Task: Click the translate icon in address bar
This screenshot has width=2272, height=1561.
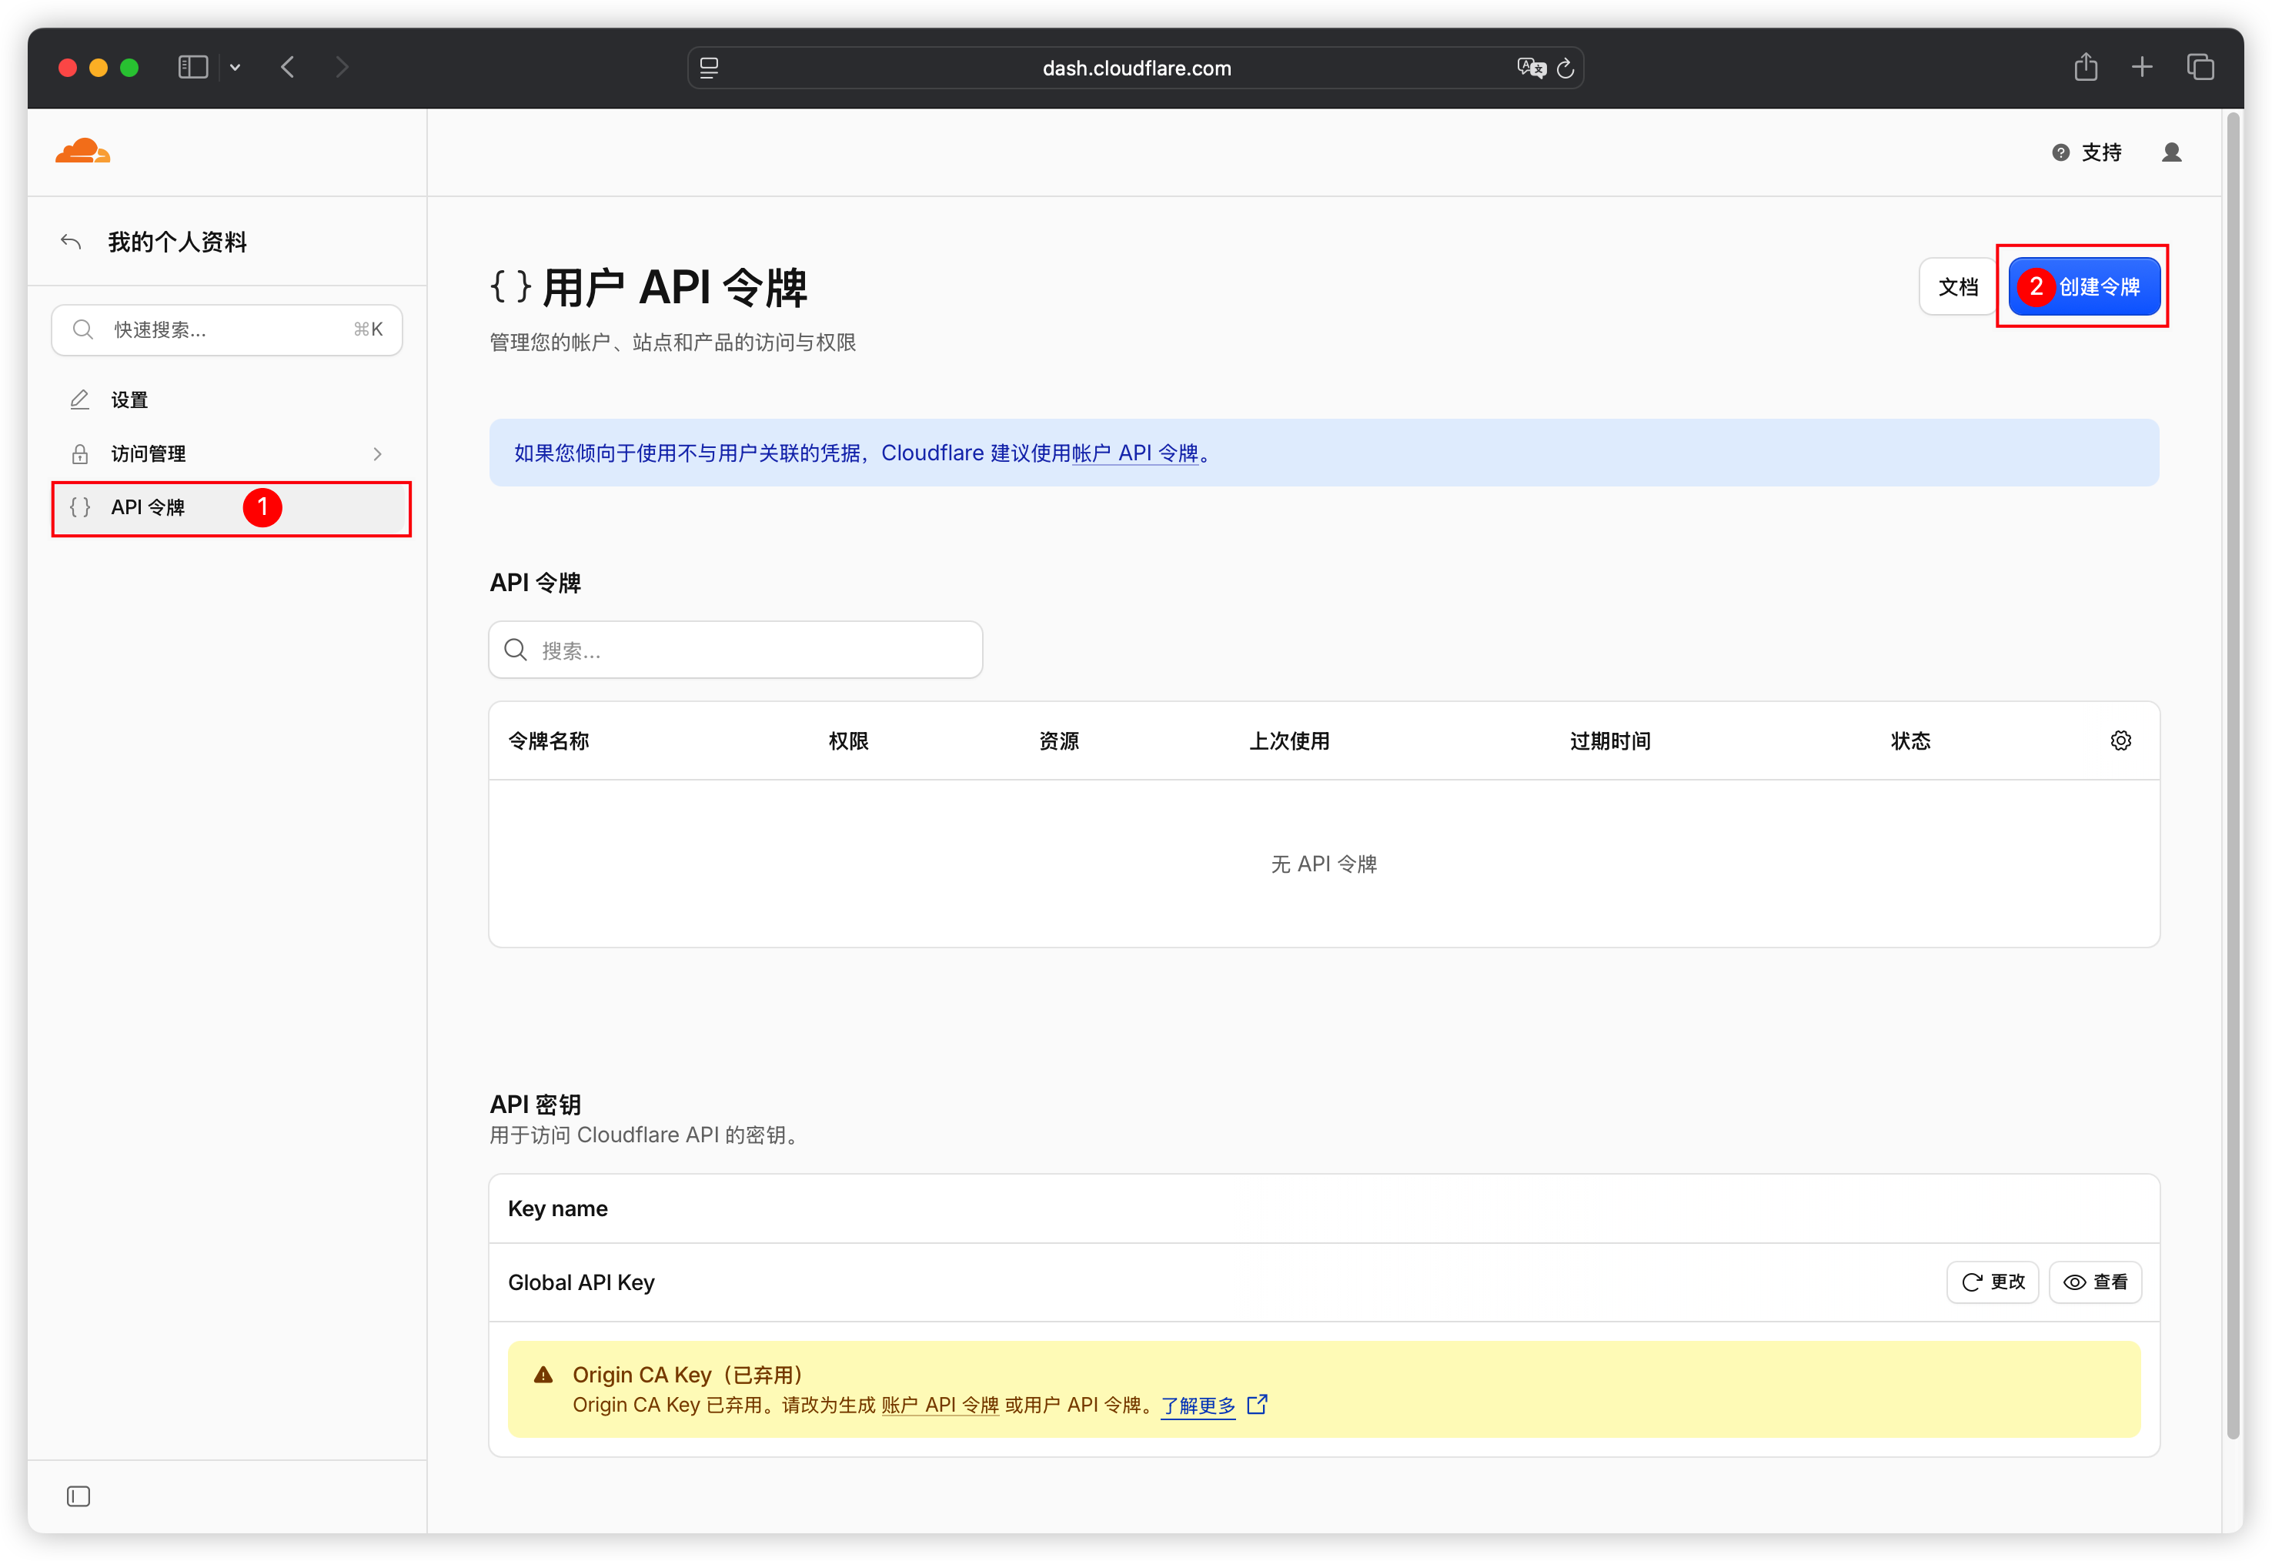Action: (1531, 68)
